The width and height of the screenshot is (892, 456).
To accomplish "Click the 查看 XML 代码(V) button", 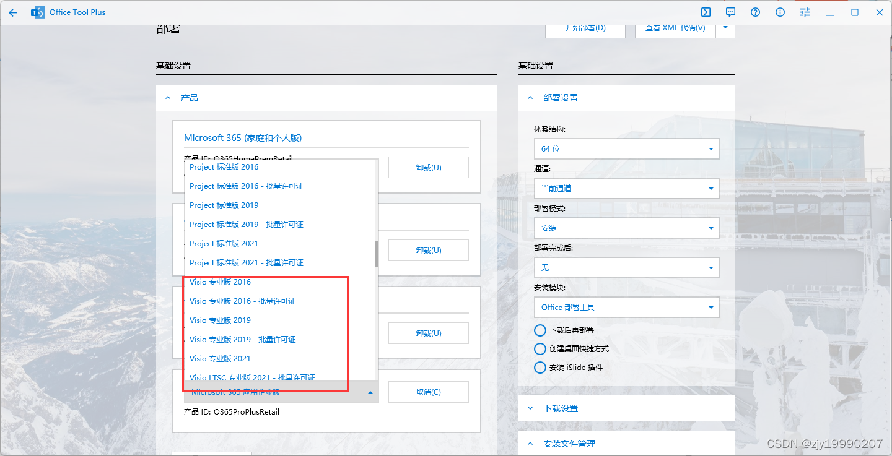I will point(675,29).
